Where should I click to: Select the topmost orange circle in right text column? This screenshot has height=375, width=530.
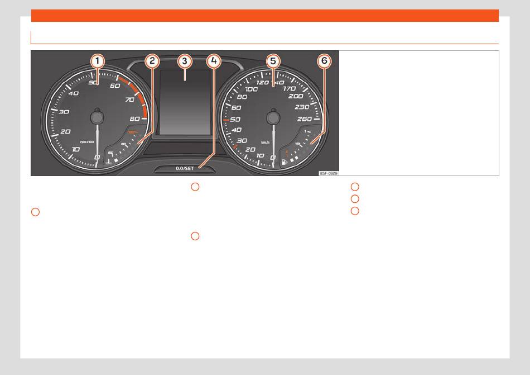pos(355,187)
